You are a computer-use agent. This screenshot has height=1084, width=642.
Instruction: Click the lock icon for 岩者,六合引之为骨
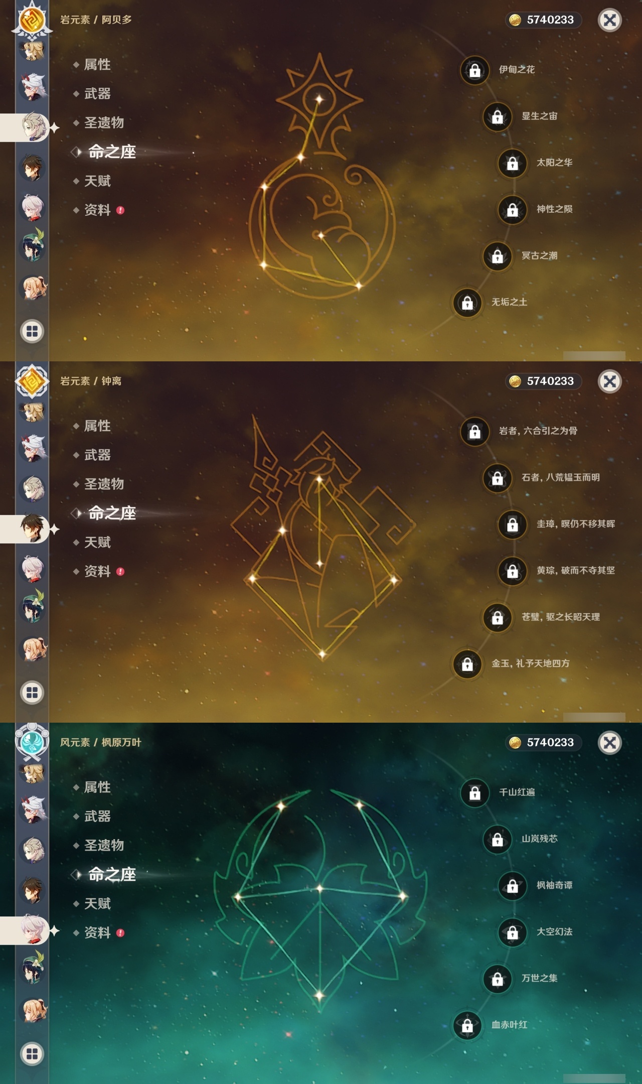point(474,431)
